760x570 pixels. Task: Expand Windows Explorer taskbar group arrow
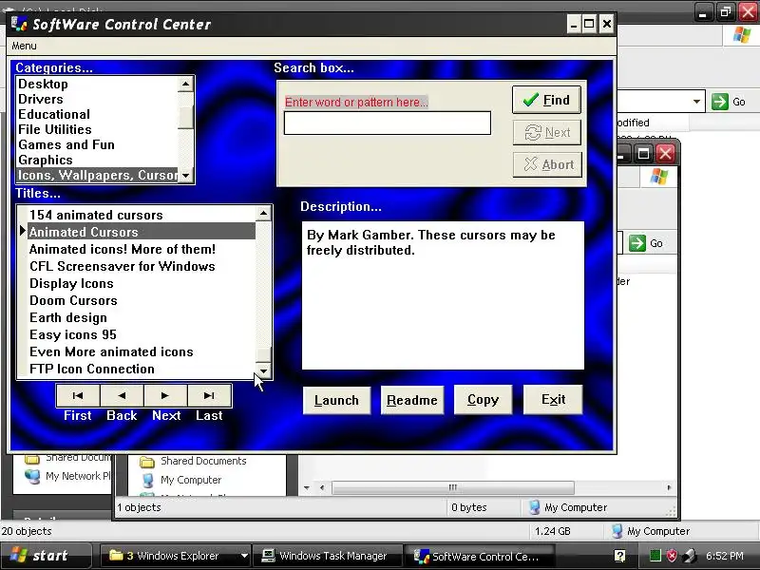[x=244, y=556]
